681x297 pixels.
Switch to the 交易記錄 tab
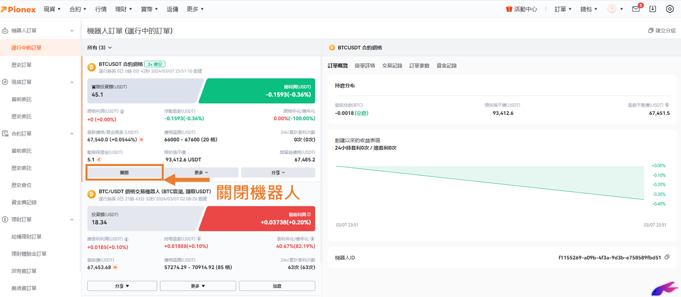392,66
